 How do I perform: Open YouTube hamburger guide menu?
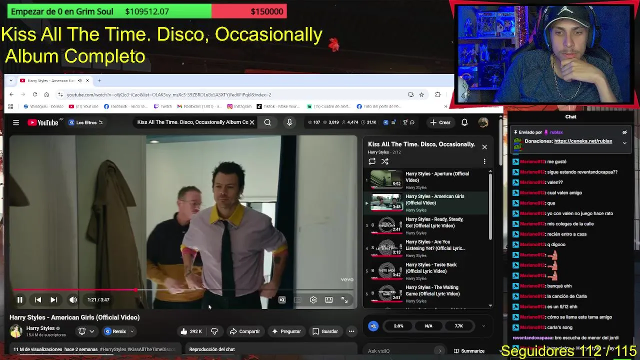tap(16, 122)
